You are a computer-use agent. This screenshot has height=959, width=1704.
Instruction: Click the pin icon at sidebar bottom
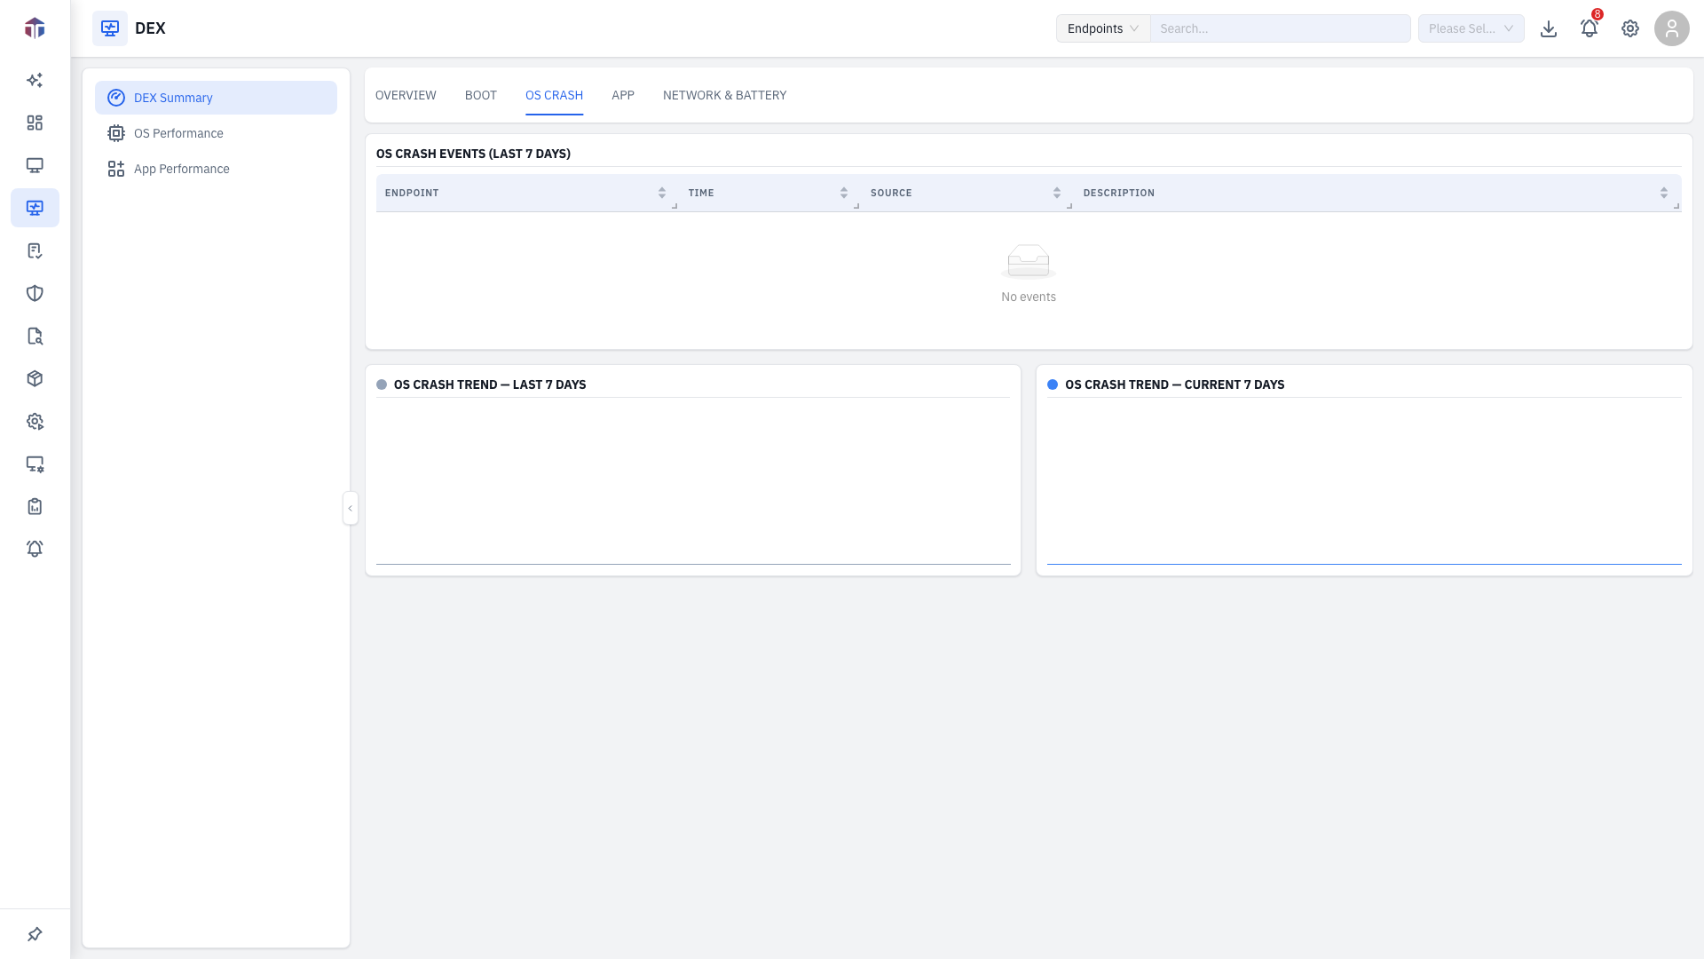tap(35, 934)
